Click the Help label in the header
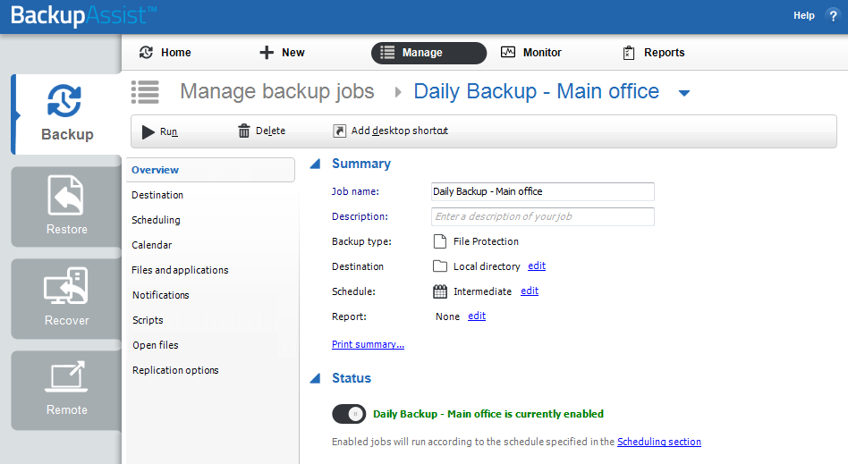848x464 pixels. coord(803,16)
